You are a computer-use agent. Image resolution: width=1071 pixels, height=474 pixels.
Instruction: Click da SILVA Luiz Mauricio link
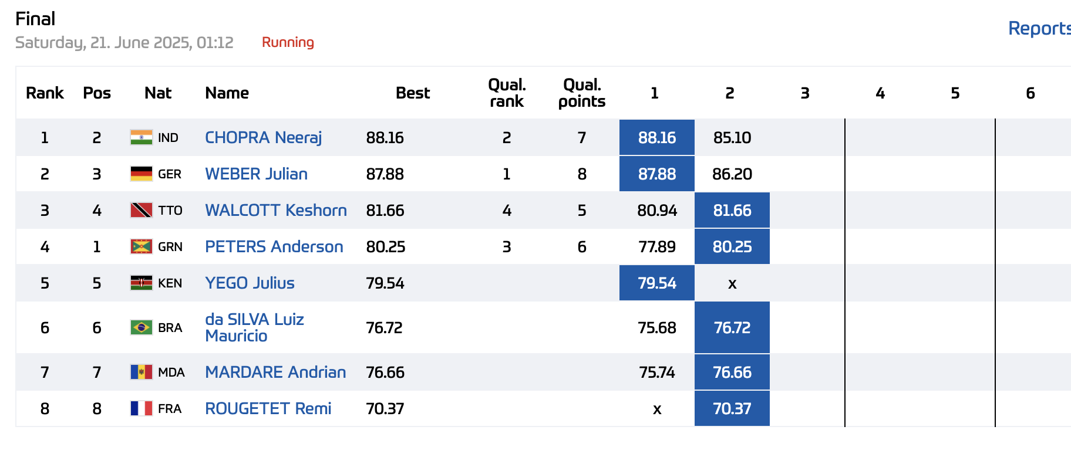coord(254,327)
